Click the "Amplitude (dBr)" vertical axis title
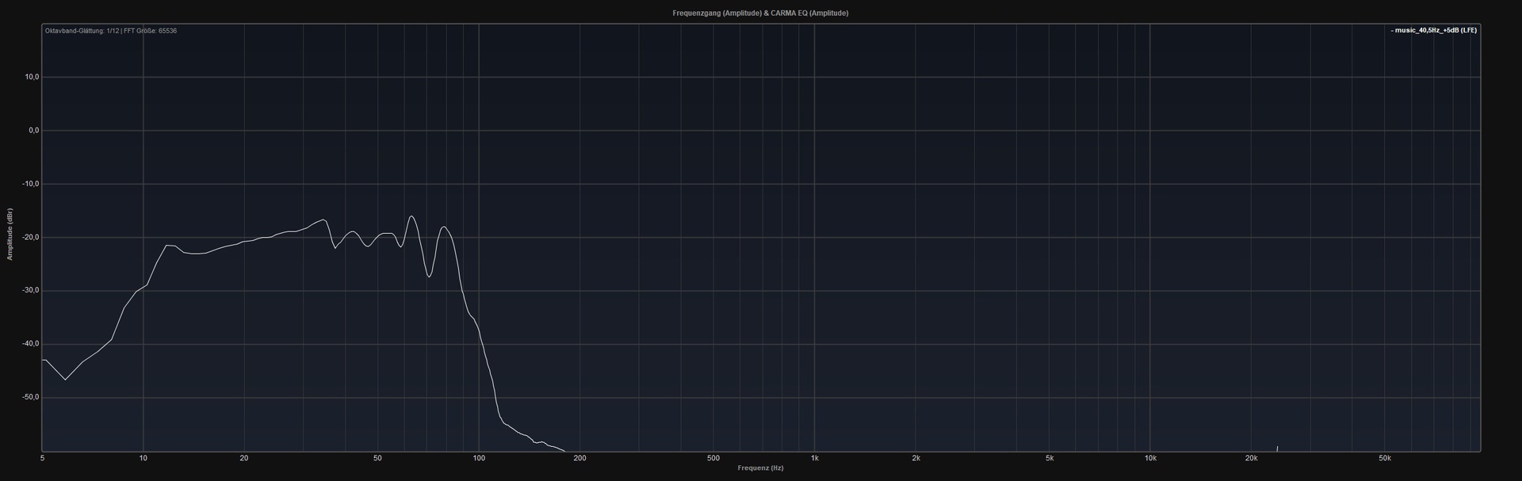 coord(10,235)
